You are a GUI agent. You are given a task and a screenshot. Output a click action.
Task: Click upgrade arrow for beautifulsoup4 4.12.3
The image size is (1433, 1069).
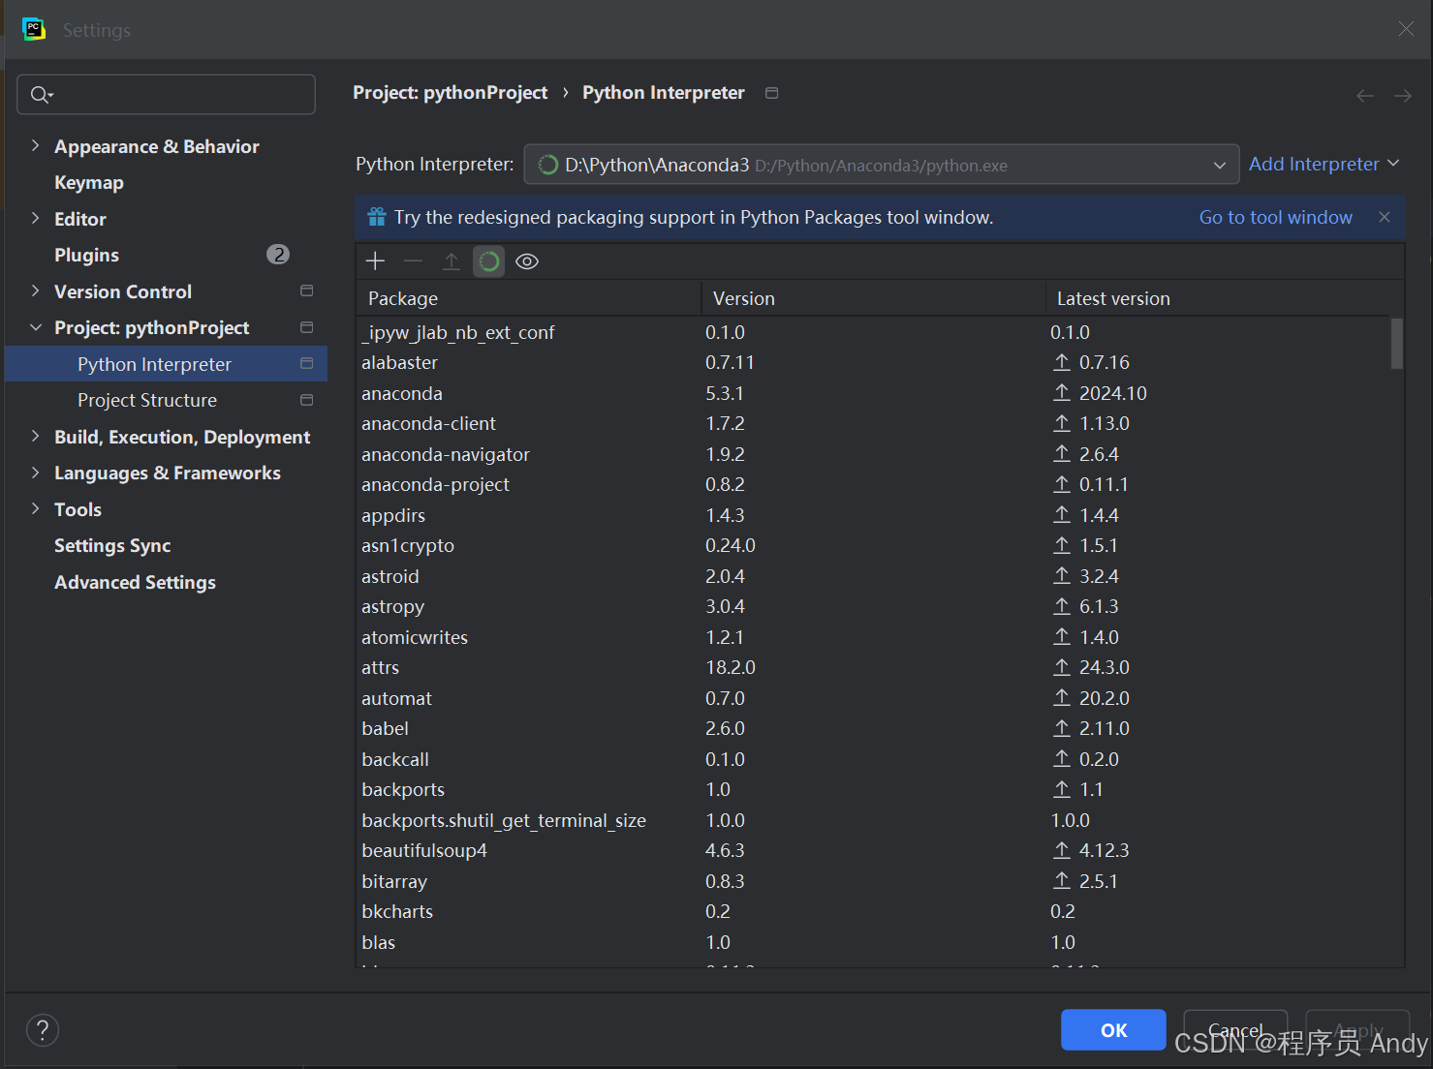pos(1062,850)
